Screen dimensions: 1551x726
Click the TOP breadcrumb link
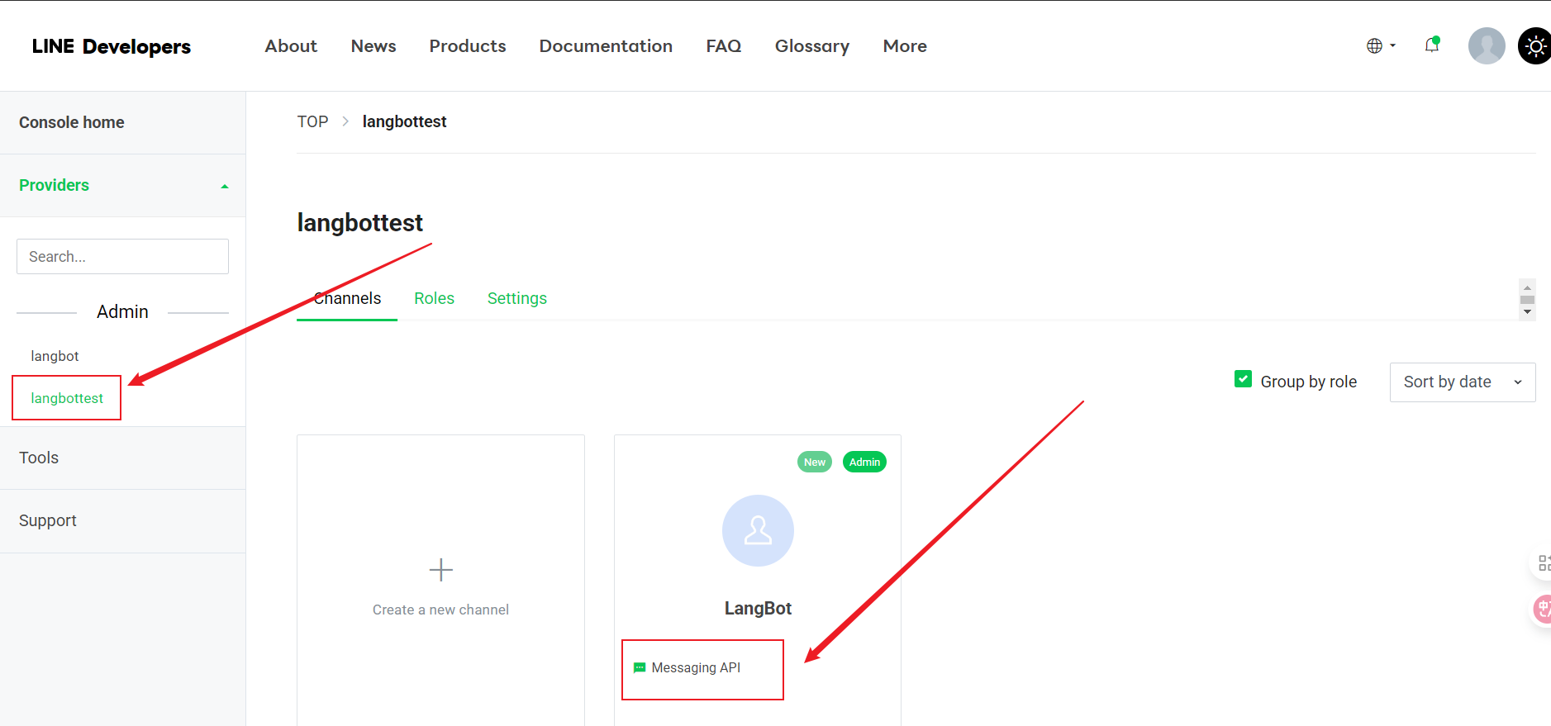point(312,121)
